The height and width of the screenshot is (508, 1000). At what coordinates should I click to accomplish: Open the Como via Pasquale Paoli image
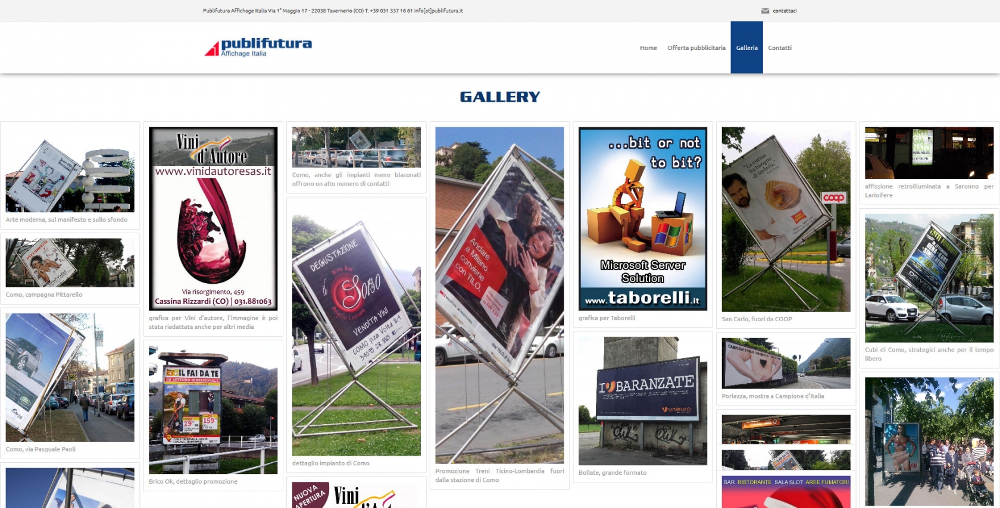70,377
